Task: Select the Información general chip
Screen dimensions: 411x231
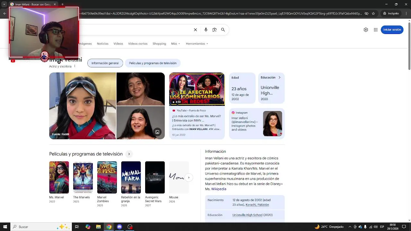Action: (105, 63)
